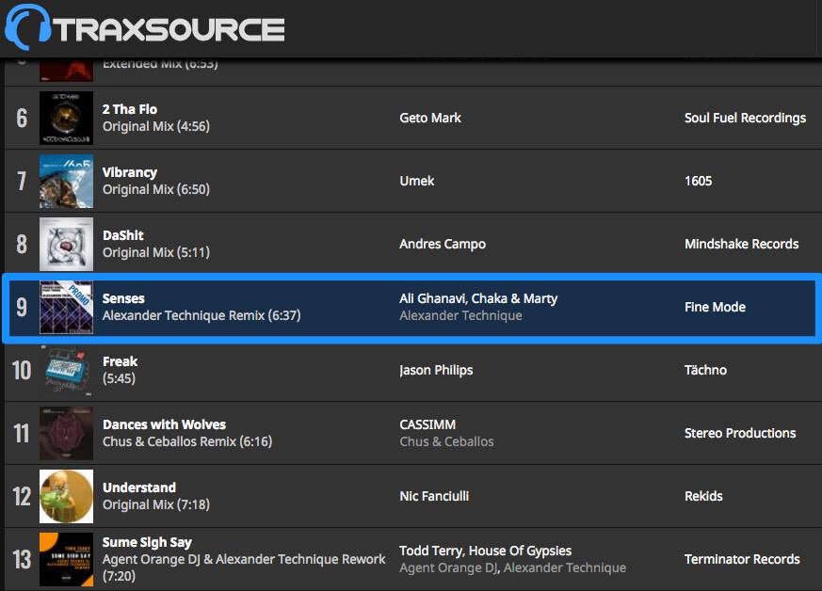
Task: Open the track title 2 Tha Flo
Action: coord(130,109)
